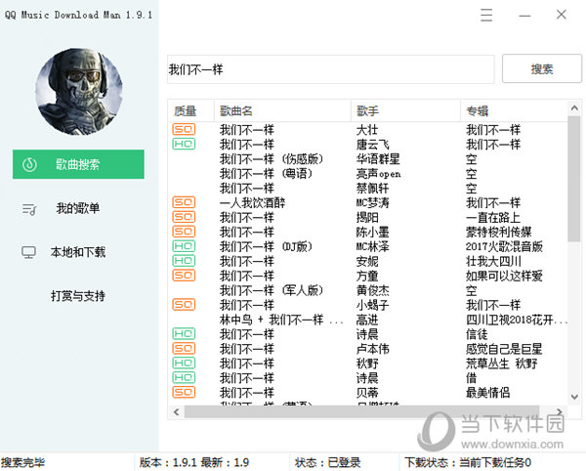Click the monitor icon beside 本地和下载
This screenshot has width=586, height=471.
click(x=28, y=252)
